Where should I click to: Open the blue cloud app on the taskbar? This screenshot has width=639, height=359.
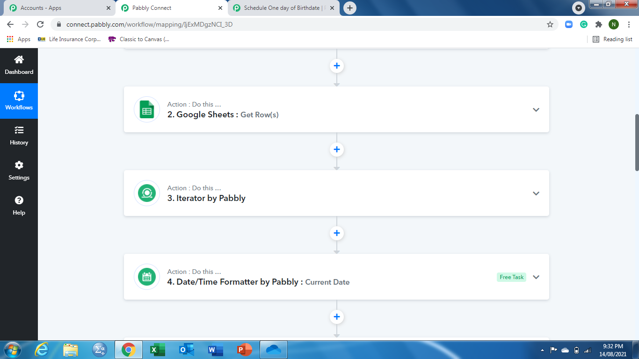pyautogui.click(x=274, y=350)
